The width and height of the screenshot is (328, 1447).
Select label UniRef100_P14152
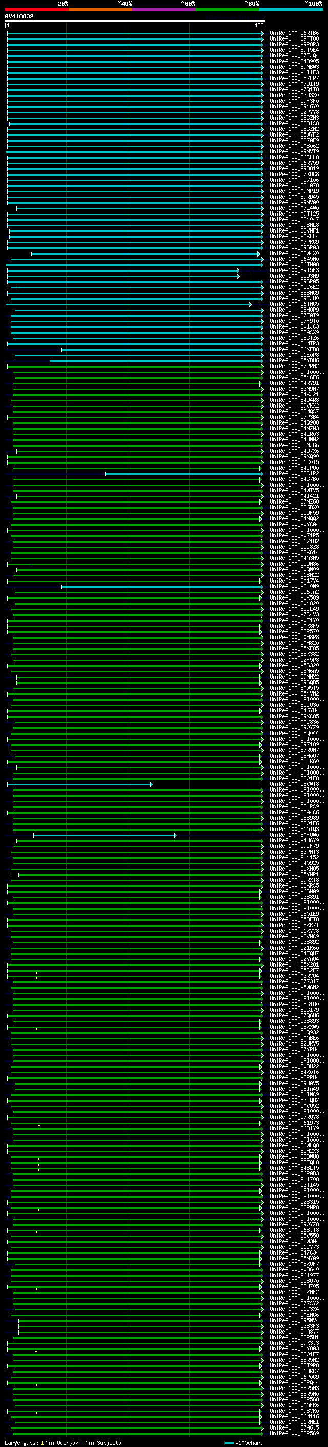(294, 858)
